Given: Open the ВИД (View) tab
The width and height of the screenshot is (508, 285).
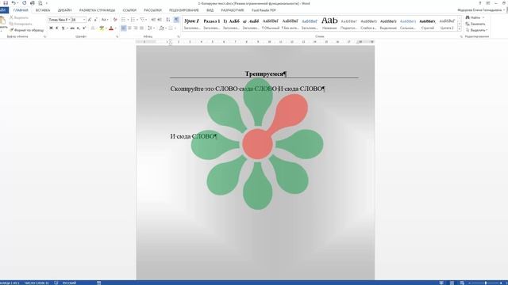Looking at the screenshot, I should pos(210,10).
